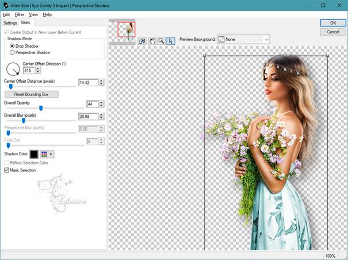This screenshot has width=348, height=260.
Task: Click Reset Bounding Box button
Action: (x=31, y=94)
